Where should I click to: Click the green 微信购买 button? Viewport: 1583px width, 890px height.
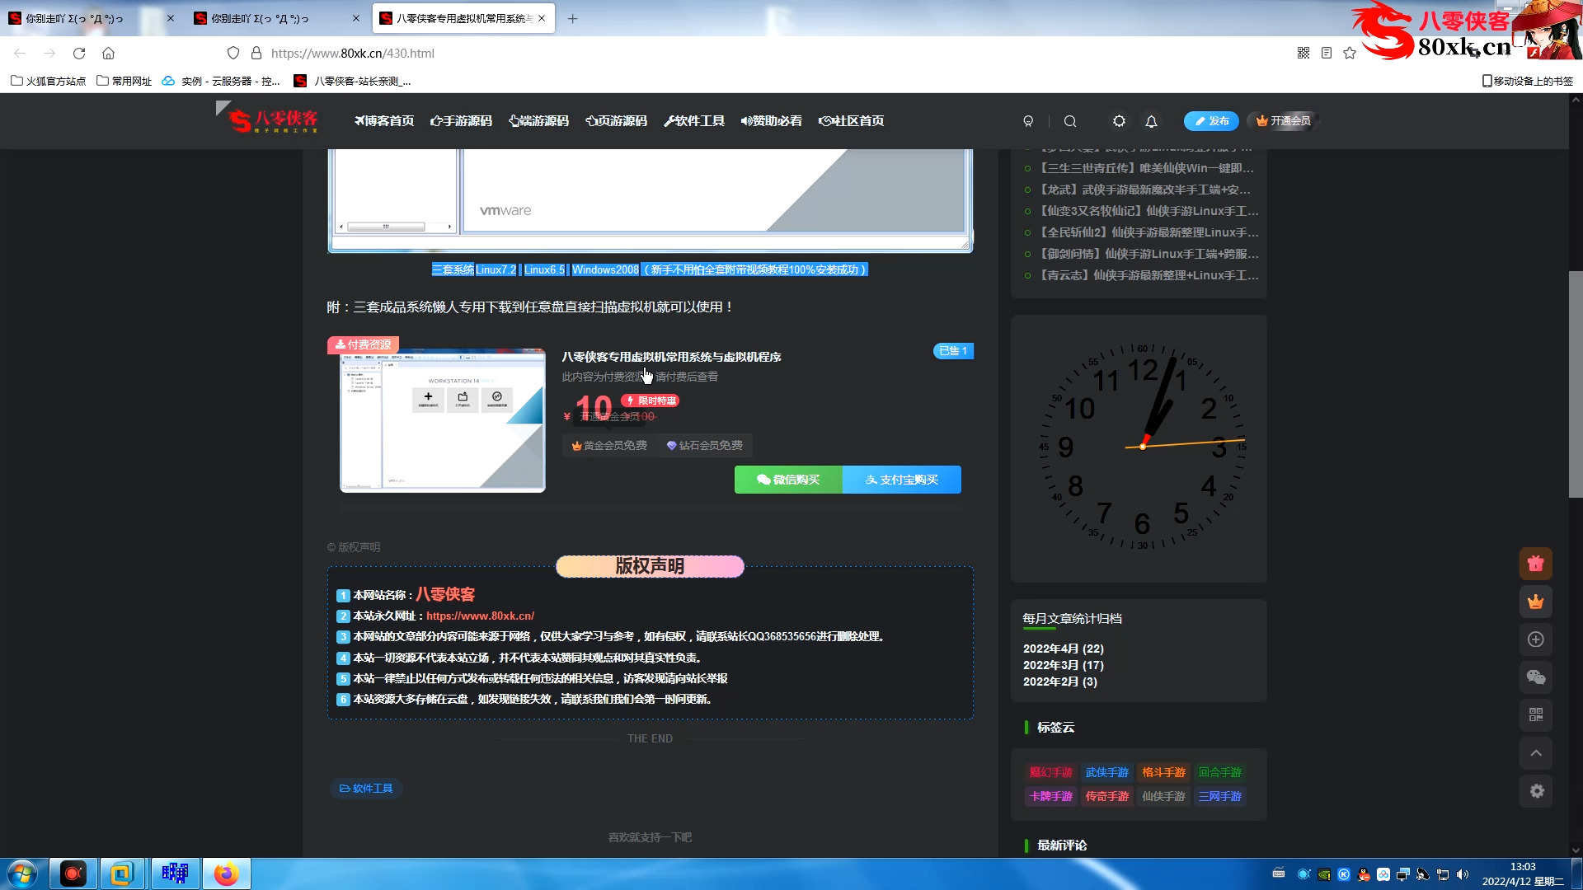(788, 480)
